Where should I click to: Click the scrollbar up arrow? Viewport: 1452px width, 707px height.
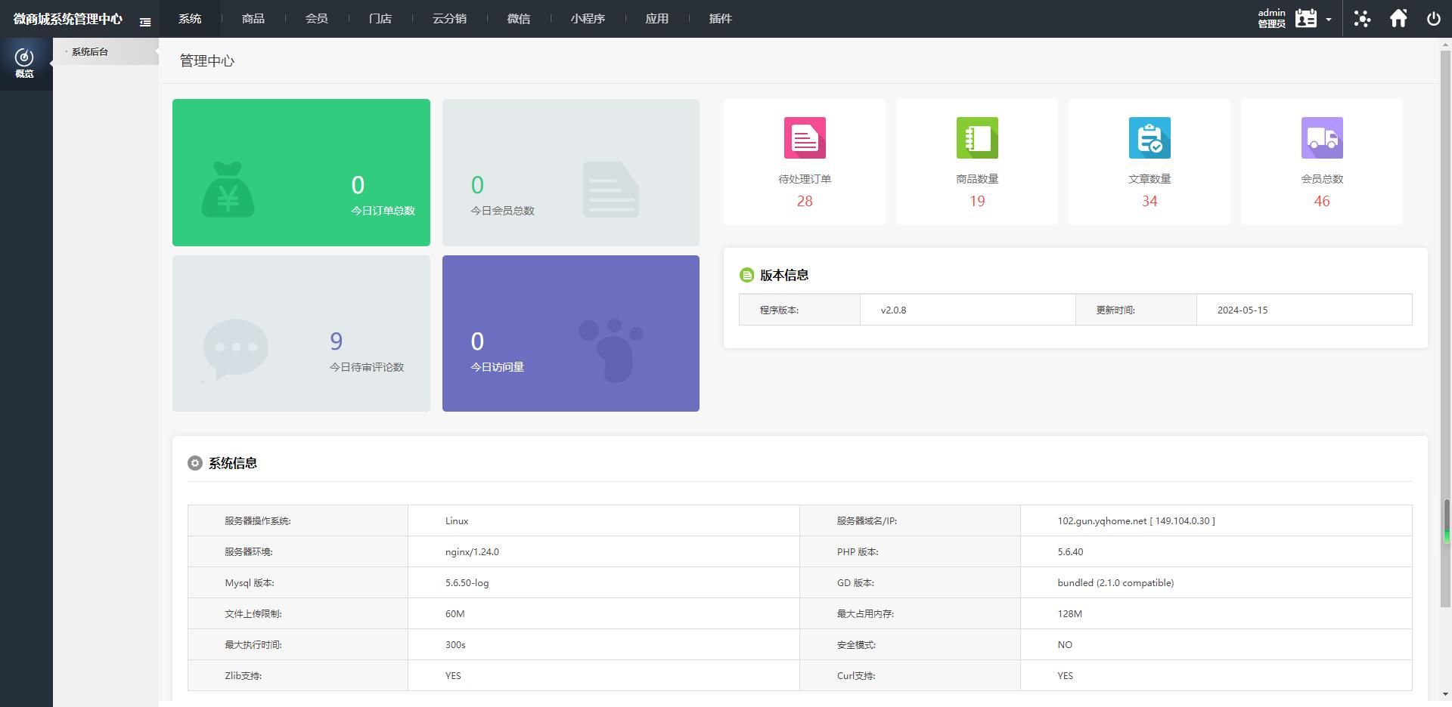tap(1447, 45)
